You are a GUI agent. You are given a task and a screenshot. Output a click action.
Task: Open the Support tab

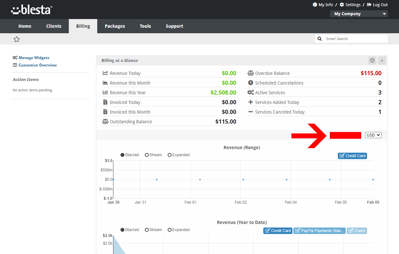coord(174,26)
